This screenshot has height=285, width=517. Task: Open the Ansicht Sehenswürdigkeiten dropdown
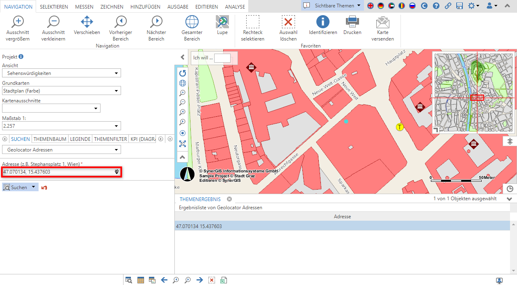62,73
